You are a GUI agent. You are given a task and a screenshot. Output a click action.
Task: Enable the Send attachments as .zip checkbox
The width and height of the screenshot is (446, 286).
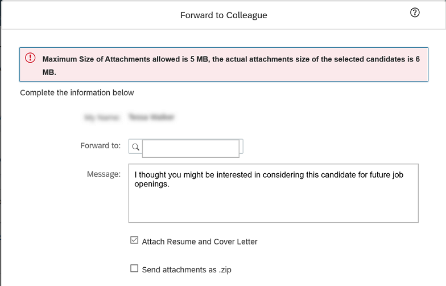(x=134, y=268)
